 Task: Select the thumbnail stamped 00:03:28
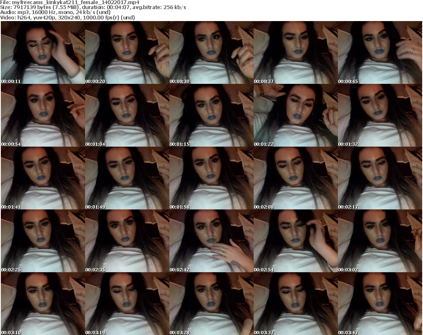coord(211,304)
